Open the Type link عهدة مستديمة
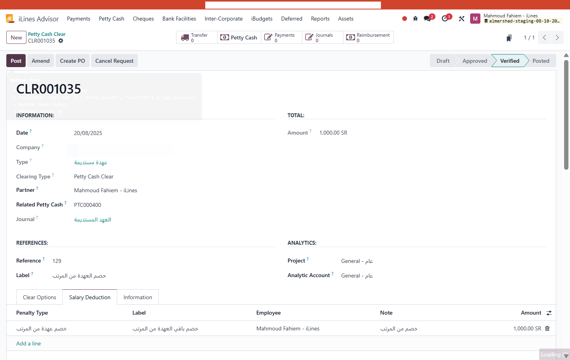Screen dimensions: 570x360 click(x=91, y=162)
